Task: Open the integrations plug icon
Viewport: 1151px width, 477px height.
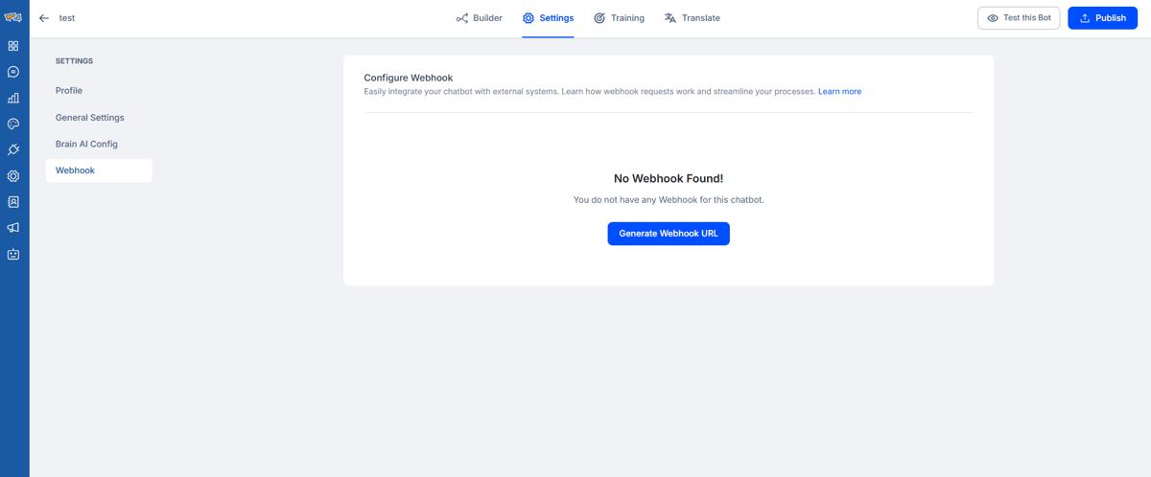Action: 13,149
